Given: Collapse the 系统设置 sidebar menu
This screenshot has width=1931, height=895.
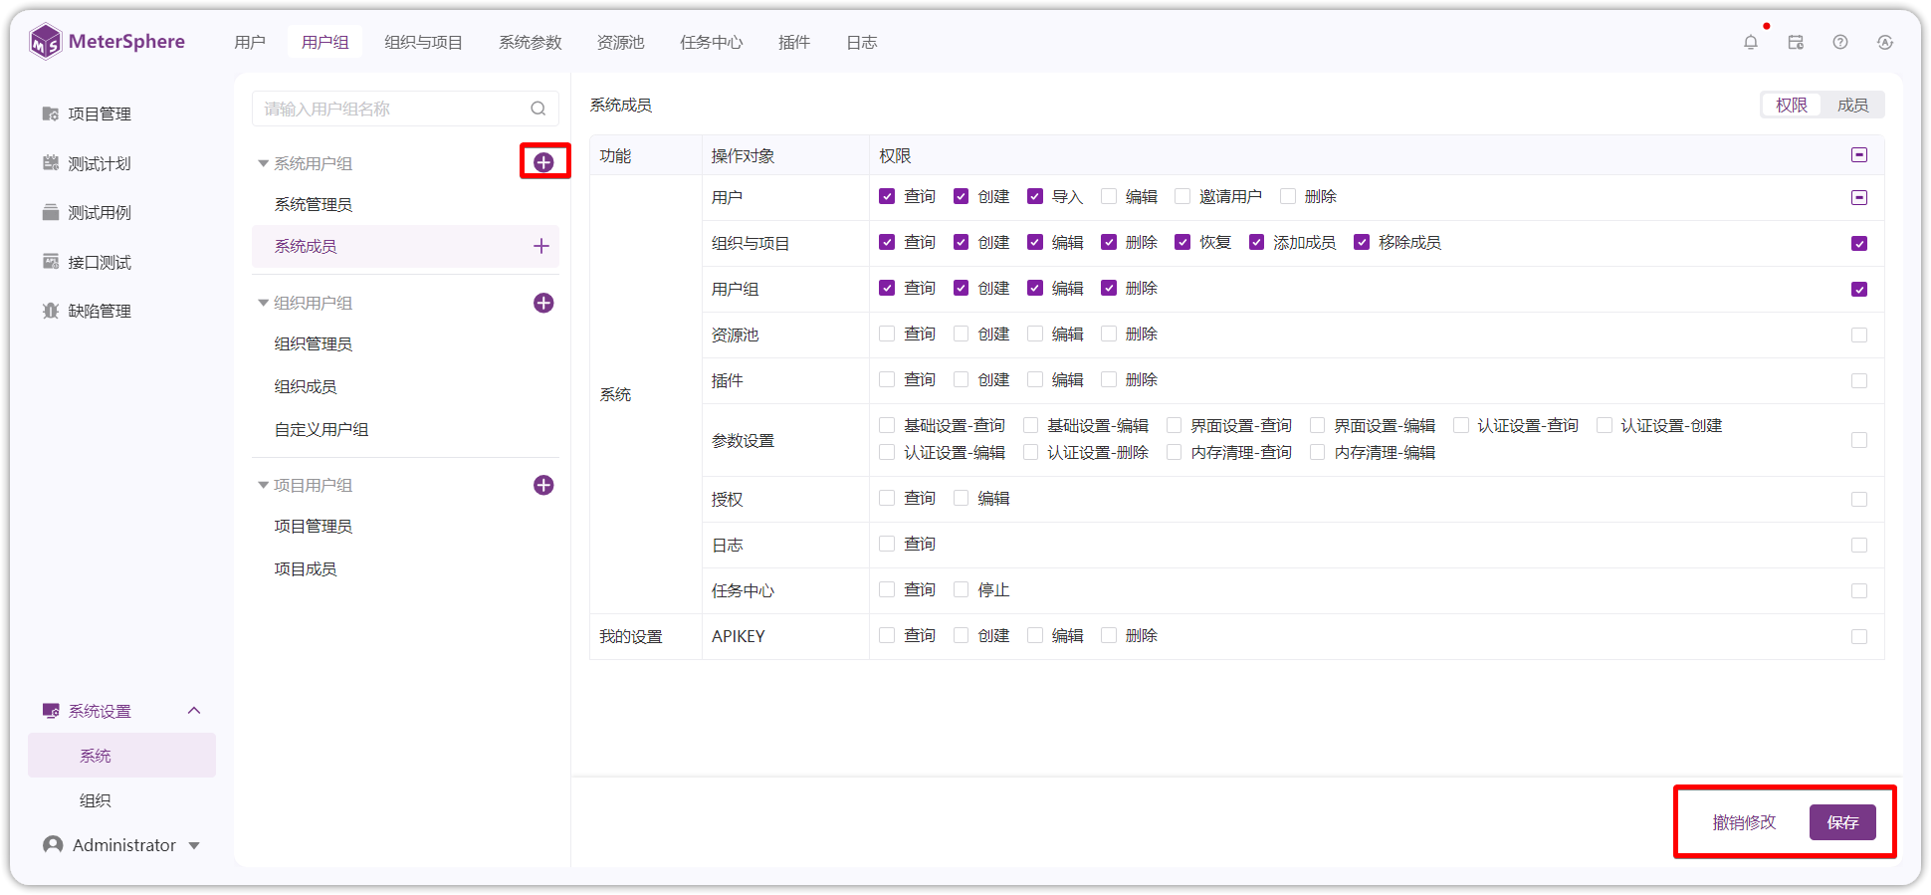Looking at the screenshot, I should point(194,710).
